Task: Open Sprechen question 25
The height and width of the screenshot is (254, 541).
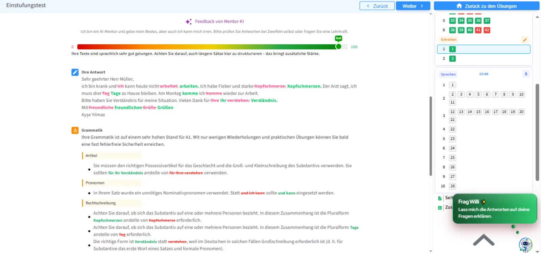Action: coord(452,158)
